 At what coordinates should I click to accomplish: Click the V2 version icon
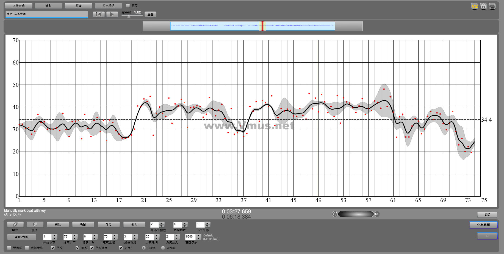coord(474,6)
